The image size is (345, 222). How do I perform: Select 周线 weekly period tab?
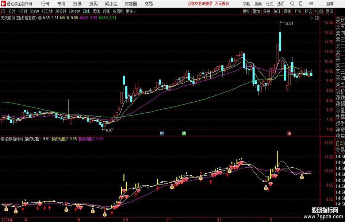tap(96, 11)
